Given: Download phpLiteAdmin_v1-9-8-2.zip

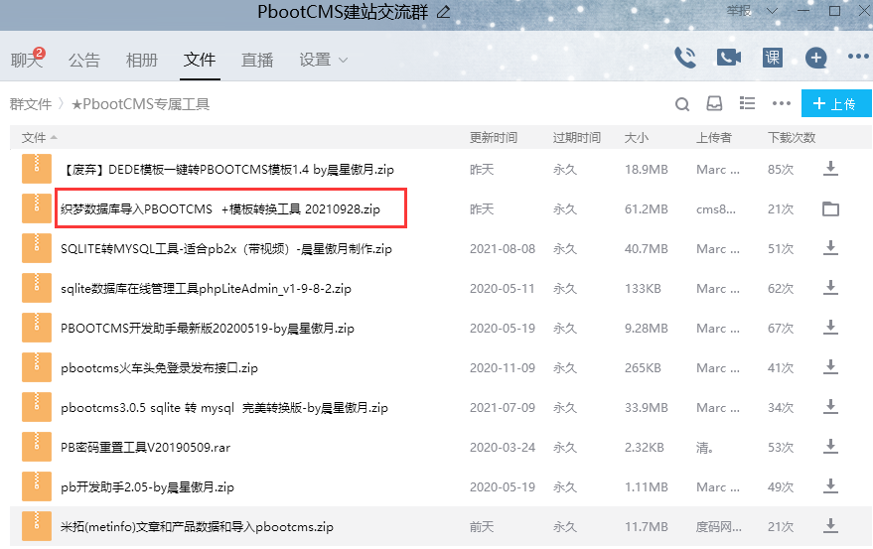Looking at the screenshot, I should point(830,288).
